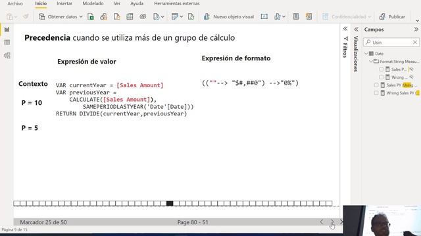Click Nuevo objeto visual

click(229, 16)
